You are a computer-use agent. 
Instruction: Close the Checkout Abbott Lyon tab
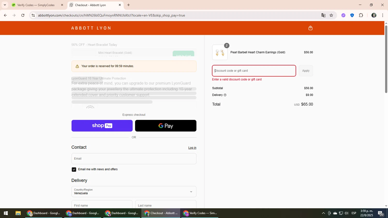pos(120,5)
